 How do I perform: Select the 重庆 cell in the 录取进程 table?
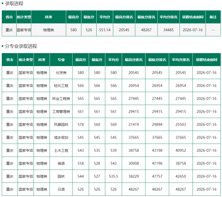point(9,30)
